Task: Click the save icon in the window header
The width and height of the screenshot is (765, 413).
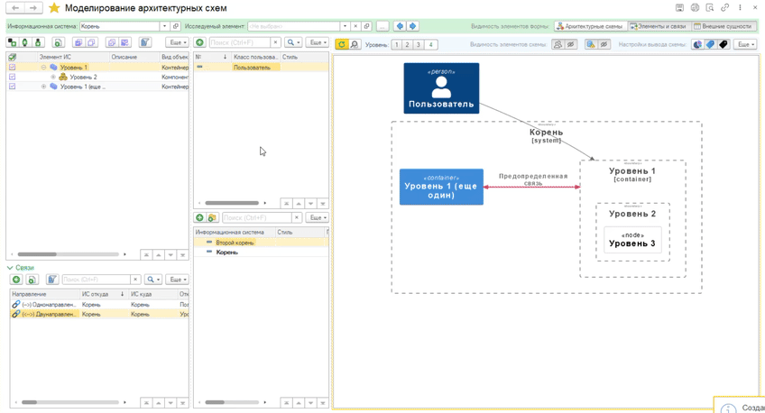Action: click(679, 7)
